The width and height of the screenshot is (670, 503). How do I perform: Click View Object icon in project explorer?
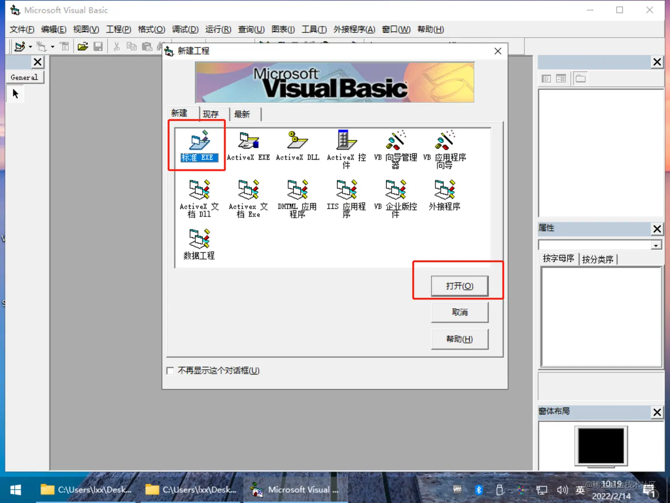tap(561, 79)
